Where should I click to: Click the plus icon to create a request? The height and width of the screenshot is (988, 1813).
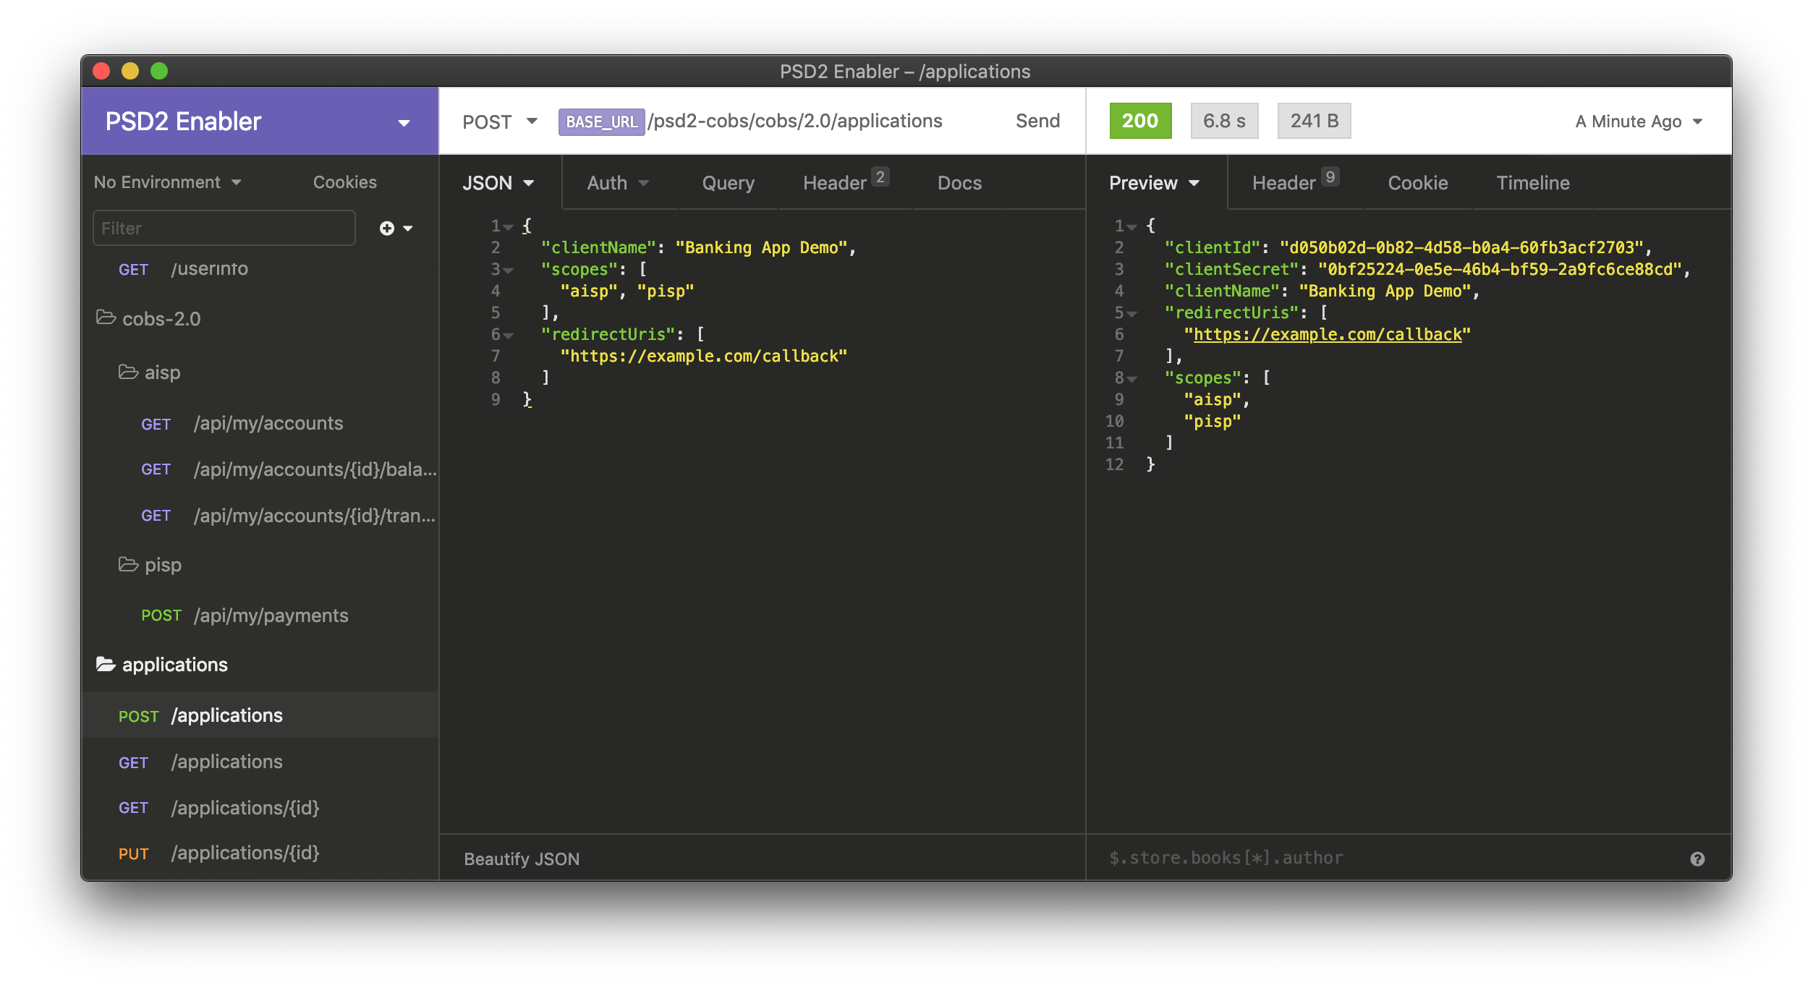point(387,229)
